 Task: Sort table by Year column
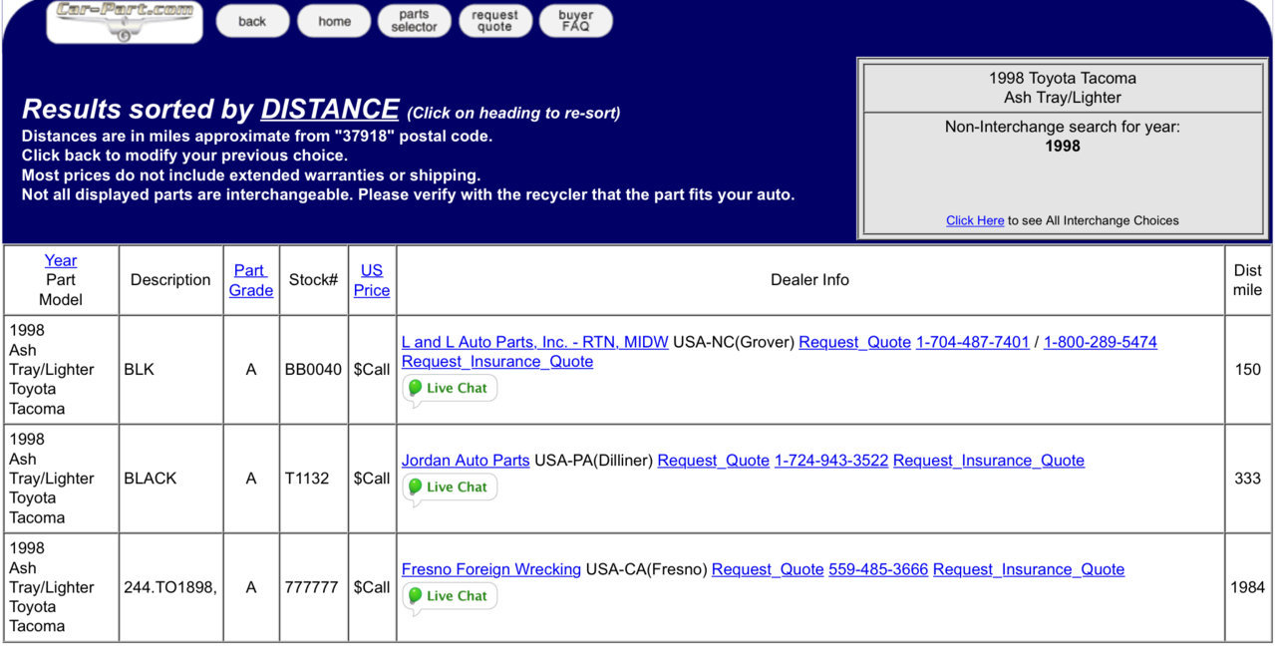61,260
